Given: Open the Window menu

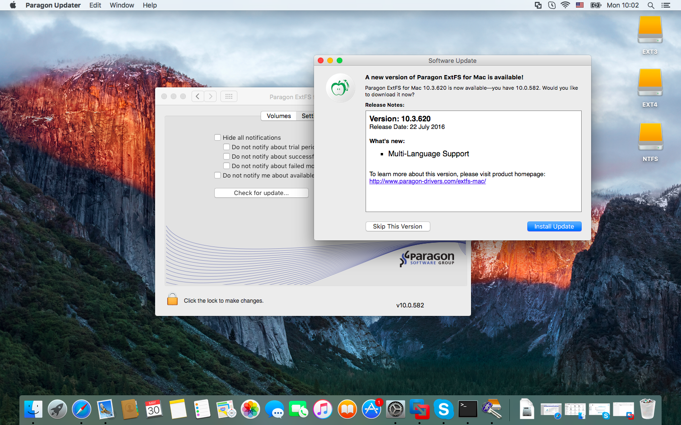Looking at the screenshot, I should [x=122, y=5].
